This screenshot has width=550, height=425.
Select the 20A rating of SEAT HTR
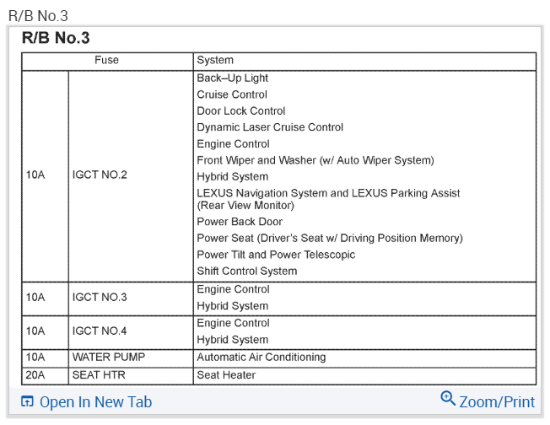(x=35, y=375)
